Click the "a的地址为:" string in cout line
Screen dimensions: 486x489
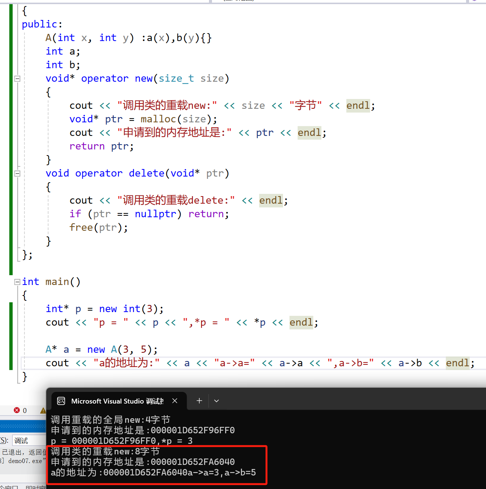[127, 363]
